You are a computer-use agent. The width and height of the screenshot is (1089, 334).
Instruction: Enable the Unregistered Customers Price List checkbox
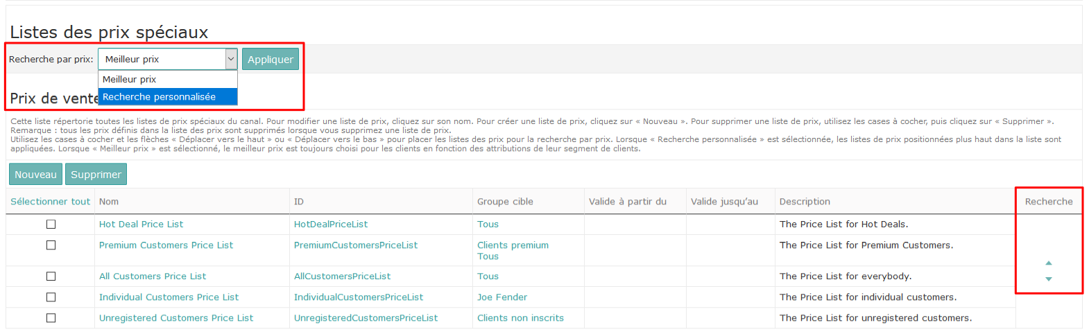point(51,318)
